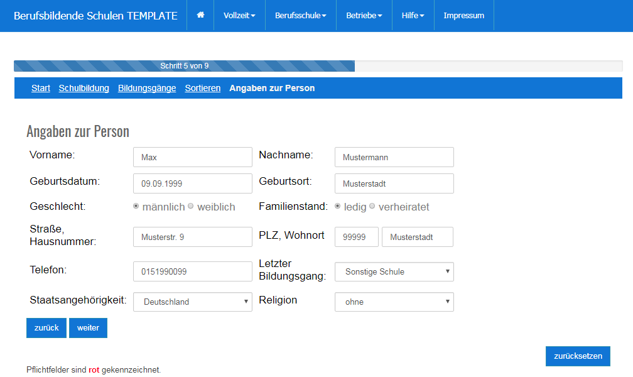Expand the Betriebe menu
This screenshot has width=633, height=377.
tap(364, 16)
